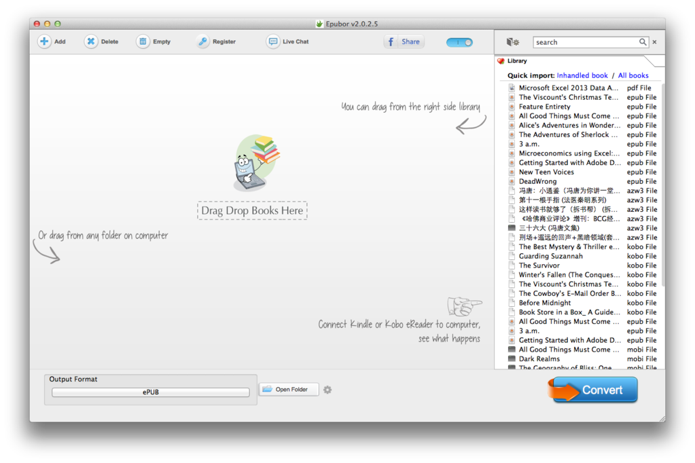
Task: Click the library list scrollbar
Action: pos(662,184)
